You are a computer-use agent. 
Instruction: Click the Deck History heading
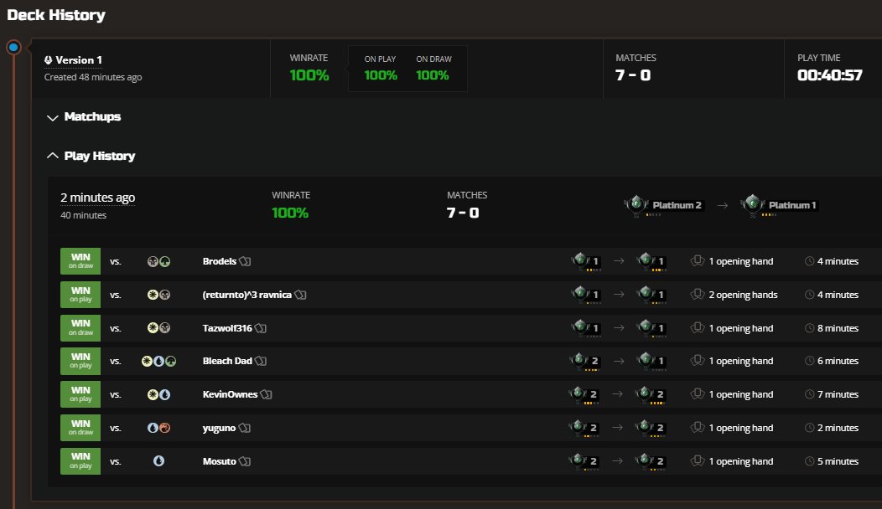pos(56,15)
